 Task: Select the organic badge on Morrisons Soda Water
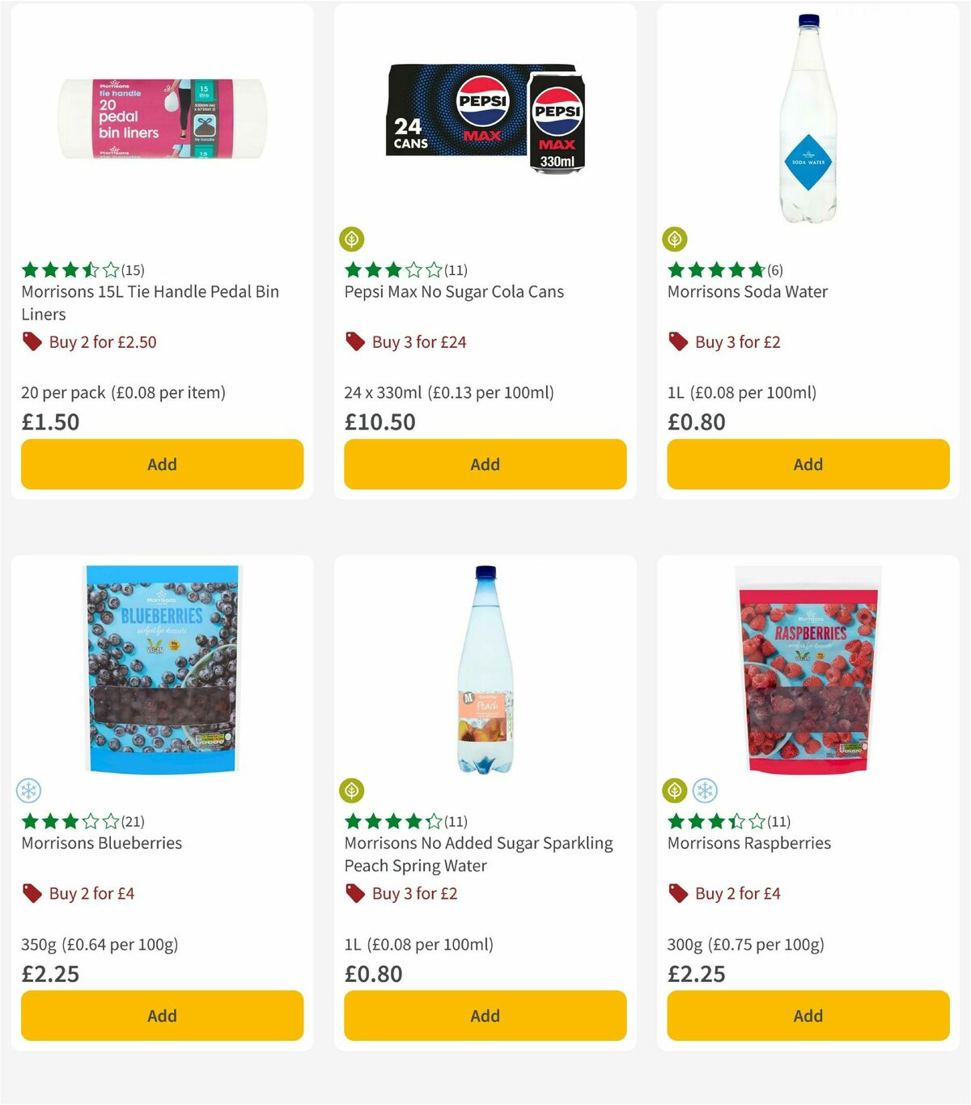(676, 239)
